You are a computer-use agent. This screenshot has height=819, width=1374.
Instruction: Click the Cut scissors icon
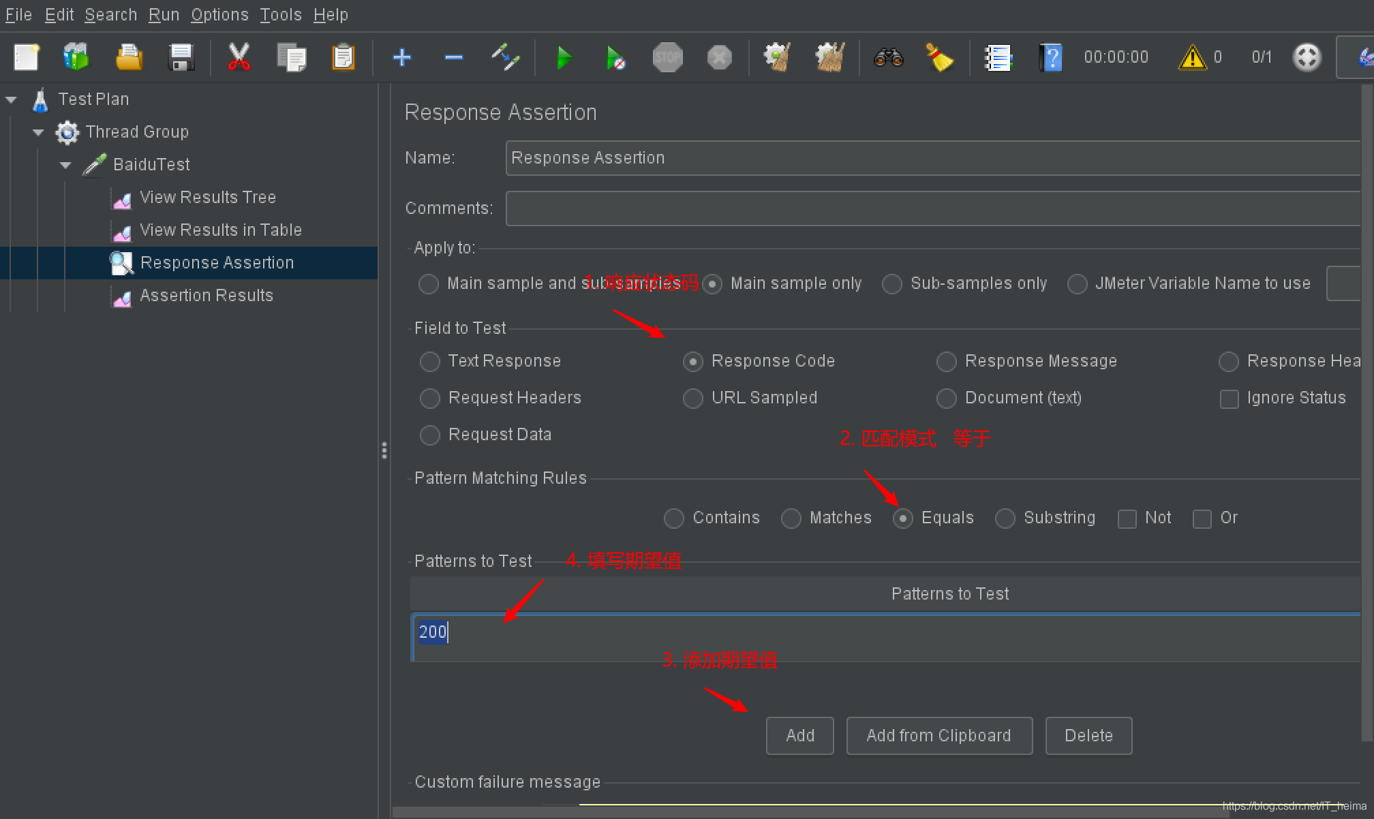click(x=239, y=57)
